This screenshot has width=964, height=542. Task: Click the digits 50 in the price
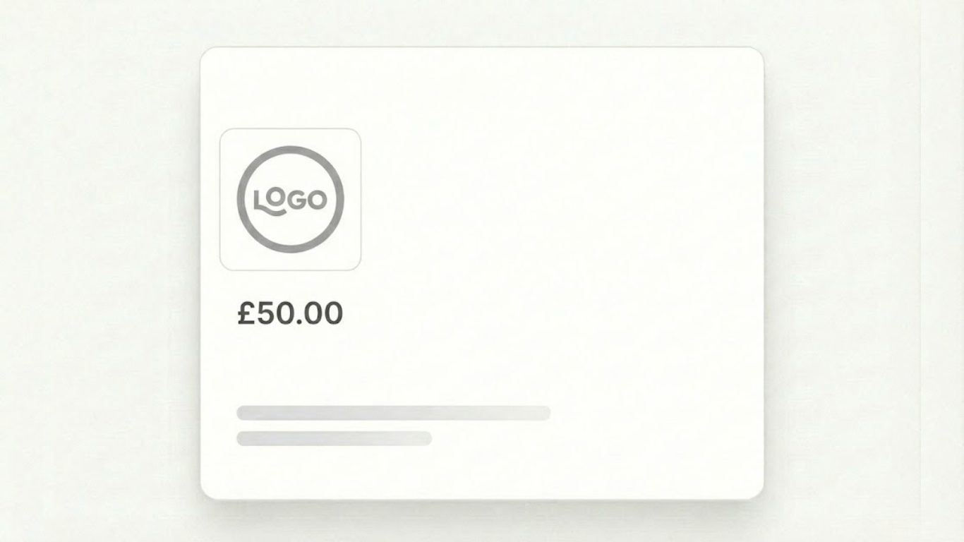tap(274, 313)
